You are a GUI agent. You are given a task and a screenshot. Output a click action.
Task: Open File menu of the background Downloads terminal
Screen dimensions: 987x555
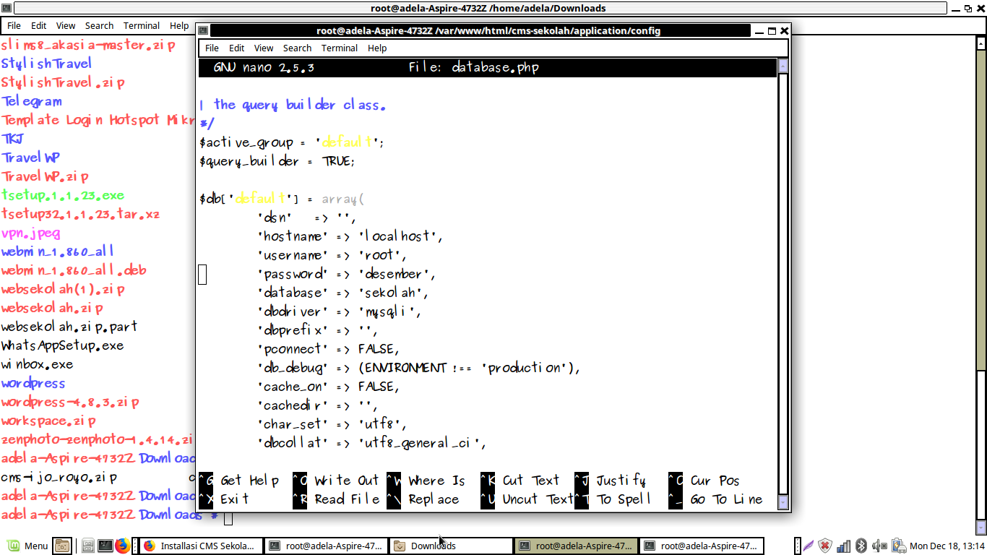coord(14,25)
